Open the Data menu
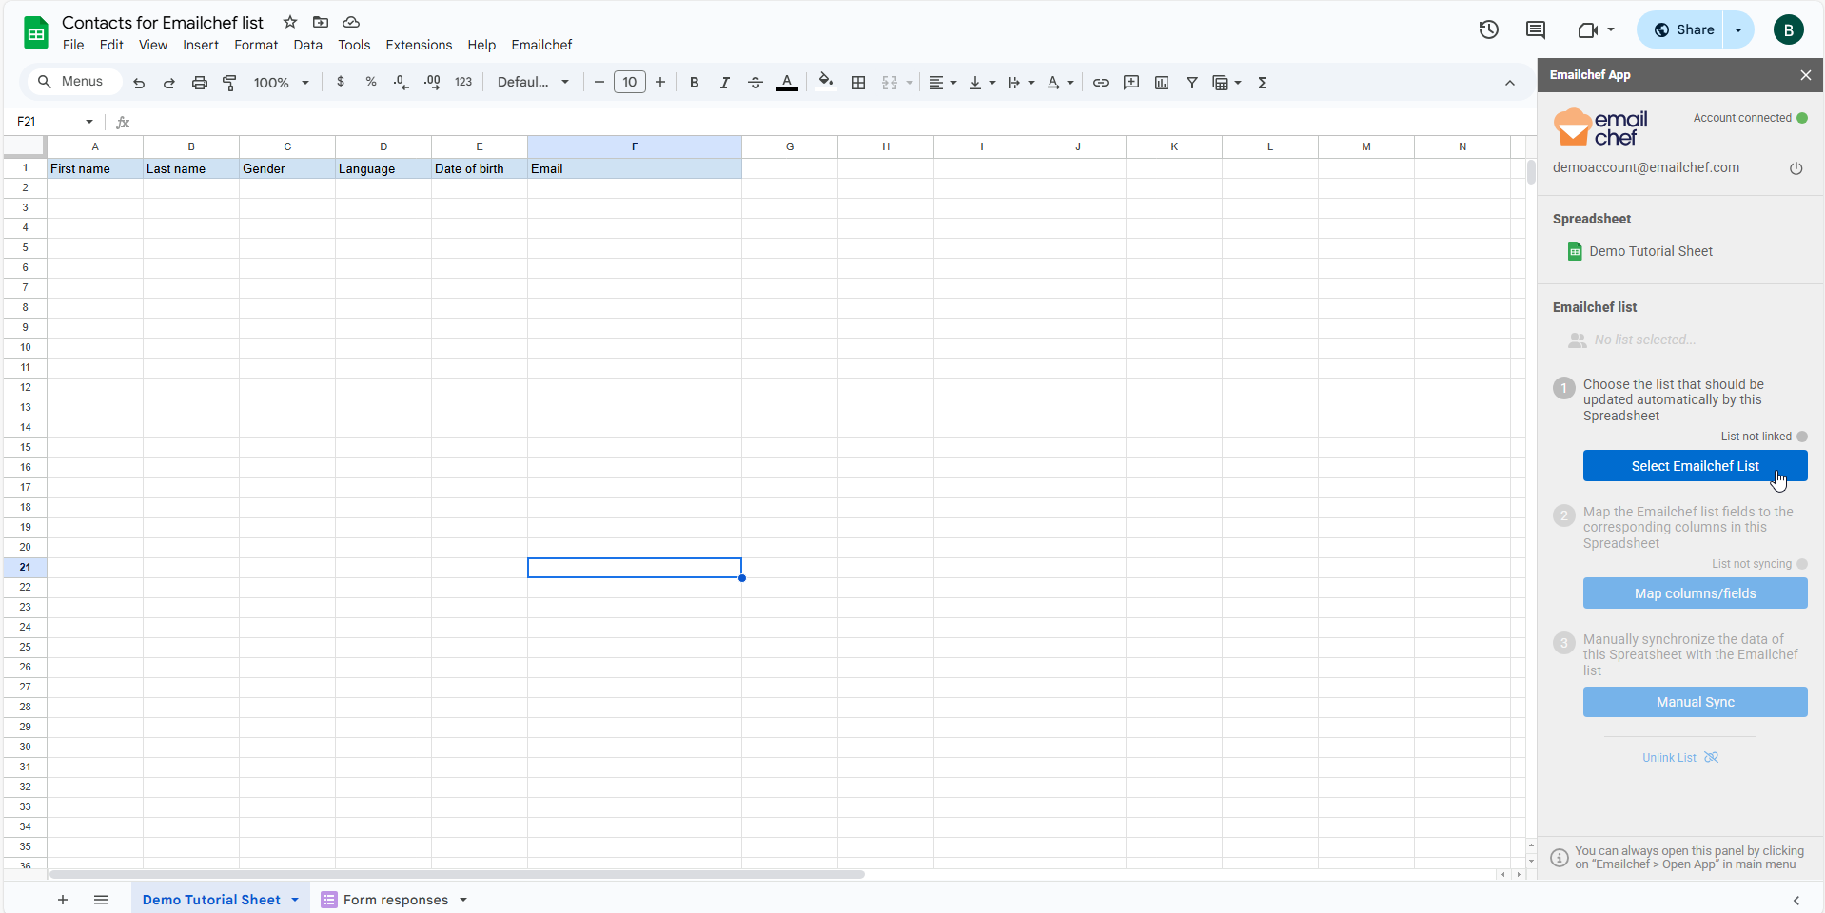The image size is (1825, 913). pos(307,45)
